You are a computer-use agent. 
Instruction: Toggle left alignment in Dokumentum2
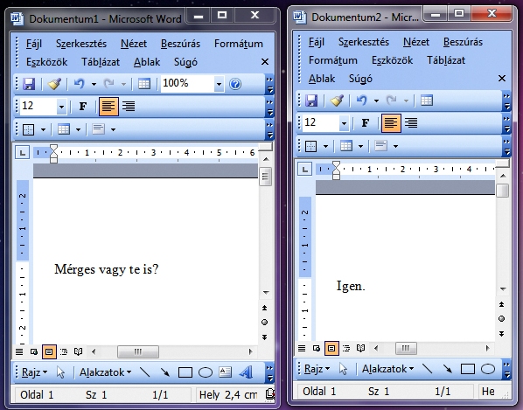391,123
